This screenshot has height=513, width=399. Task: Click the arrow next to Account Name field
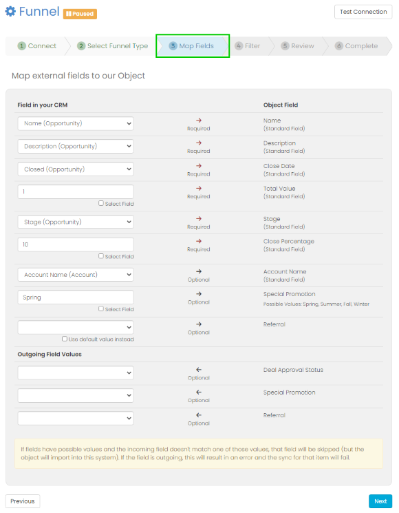click(199, 271)
